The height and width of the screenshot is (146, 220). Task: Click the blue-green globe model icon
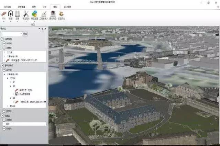(x=35, y=14)
